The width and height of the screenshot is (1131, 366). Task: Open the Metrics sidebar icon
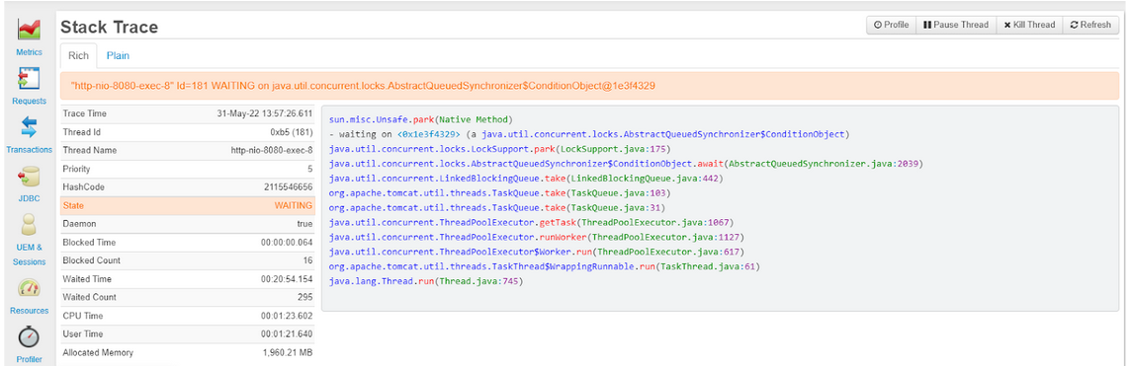[29, 30]
